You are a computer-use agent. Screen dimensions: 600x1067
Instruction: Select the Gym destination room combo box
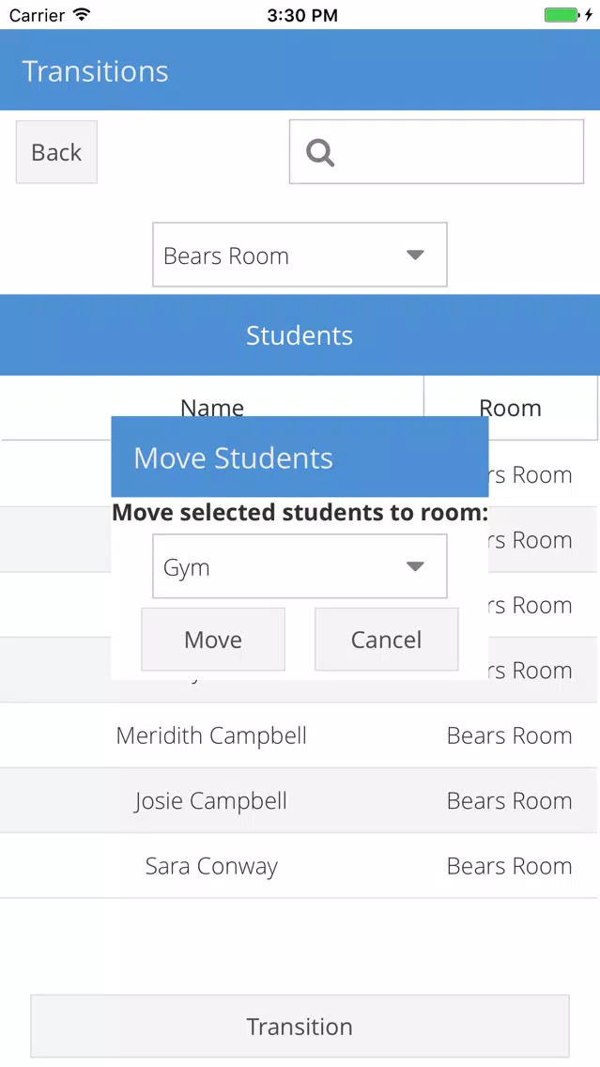tap(300, 566)
